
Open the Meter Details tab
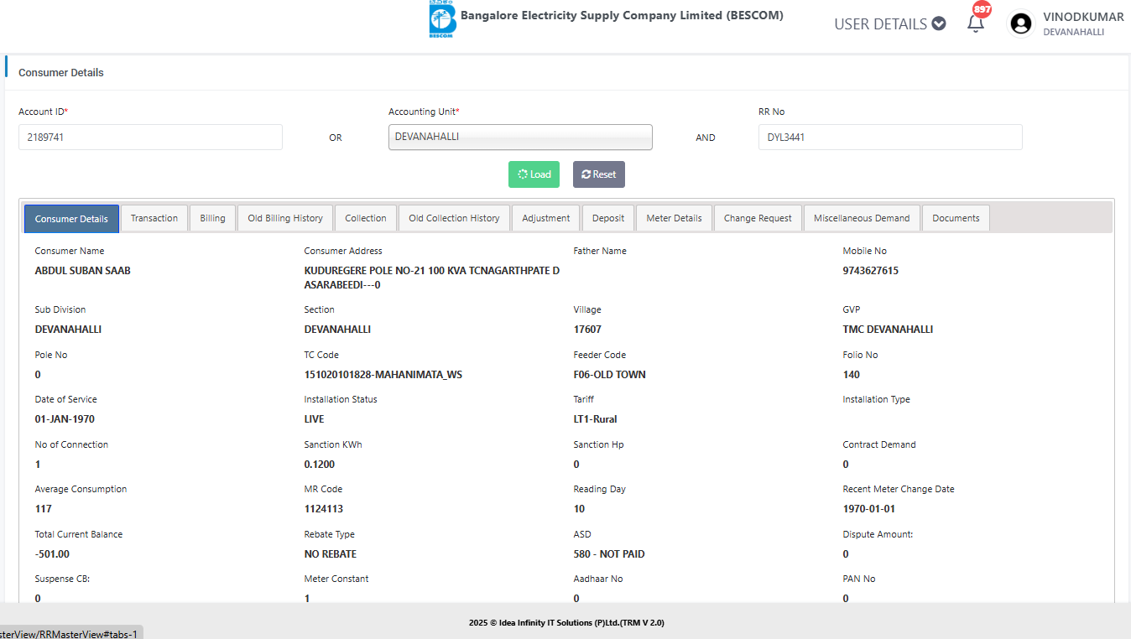click(674, 218)
